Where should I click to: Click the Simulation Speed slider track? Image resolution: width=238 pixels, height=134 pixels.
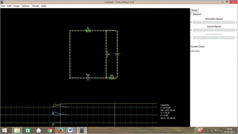214,22
